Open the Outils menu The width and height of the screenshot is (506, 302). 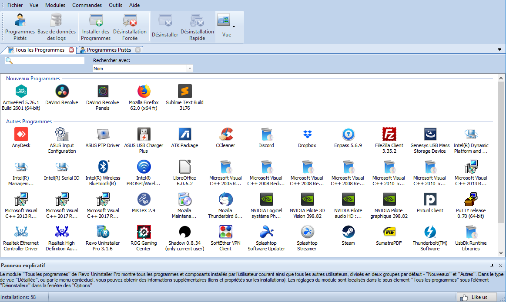pos(116,5)
